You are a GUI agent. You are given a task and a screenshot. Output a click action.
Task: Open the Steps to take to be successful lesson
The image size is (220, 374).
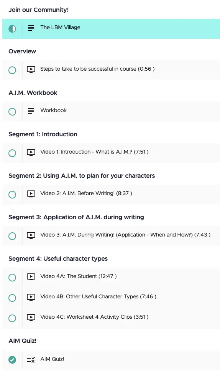(97, 69)
